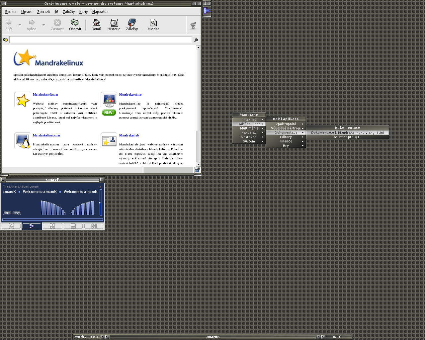Click the Forward (Vpřed) arrow icon
Screen dimensions: 425x340
(x=32, y=23)
